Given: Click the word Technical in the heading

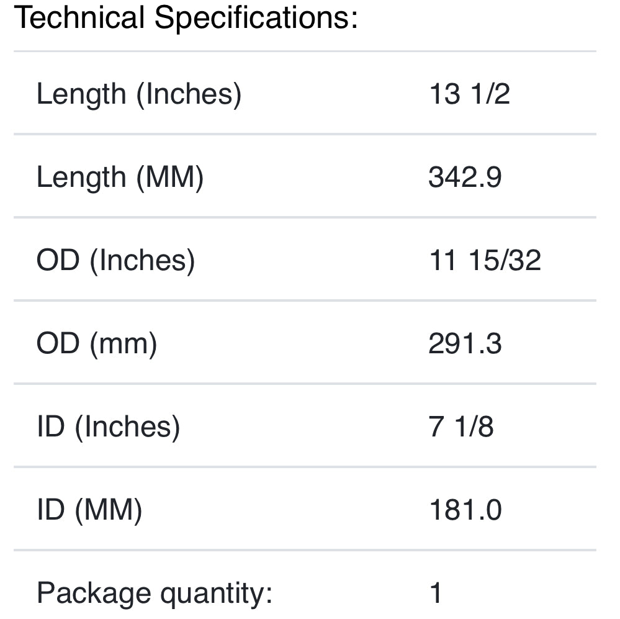Looking at the screenshot, I should (79, 17).
